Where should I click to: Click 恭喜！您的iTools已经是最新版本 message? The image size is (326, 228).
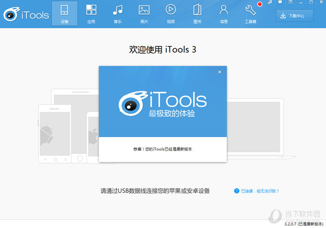click(x=162, y=149)
